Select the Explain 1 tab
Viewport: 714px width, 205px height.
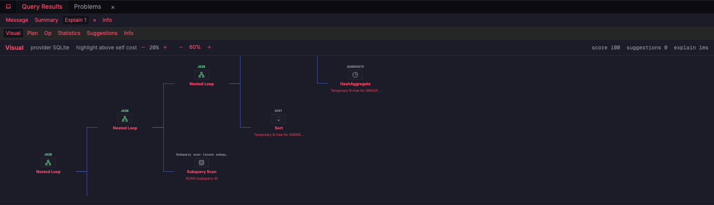click(x=76, y=20)
